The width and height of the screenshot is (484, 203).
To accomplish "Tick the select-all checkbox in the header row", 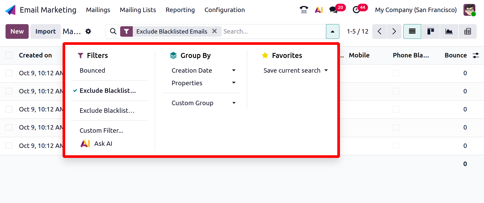I will click(x=9, y=55).
